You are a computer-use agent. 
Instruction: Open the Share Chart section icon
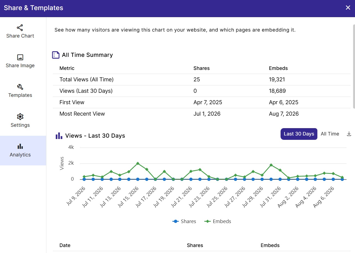[x=20, y=27]
